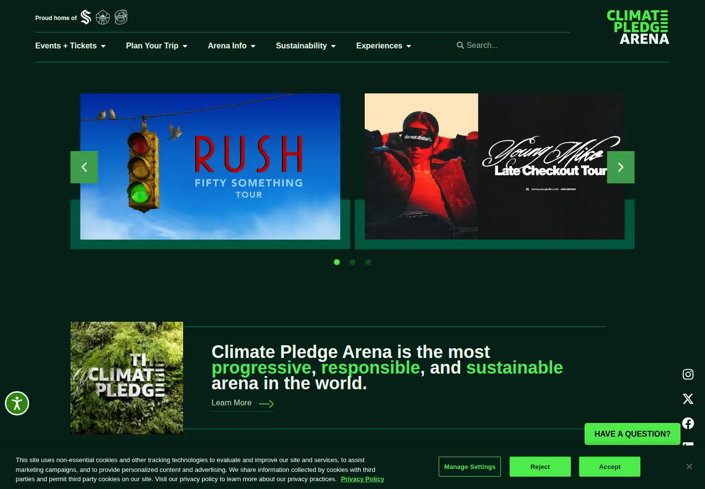Open the X (Twitter) social icon

688,399
